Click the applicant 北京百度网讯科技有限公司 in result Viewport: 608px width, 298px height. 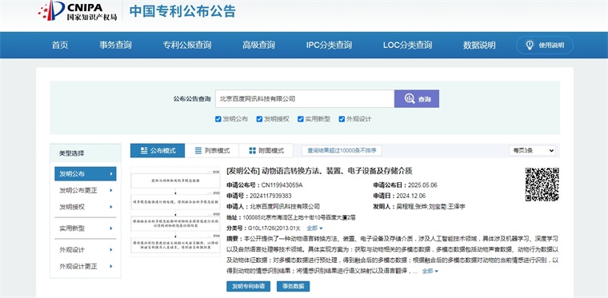click(x=285, y=207)
